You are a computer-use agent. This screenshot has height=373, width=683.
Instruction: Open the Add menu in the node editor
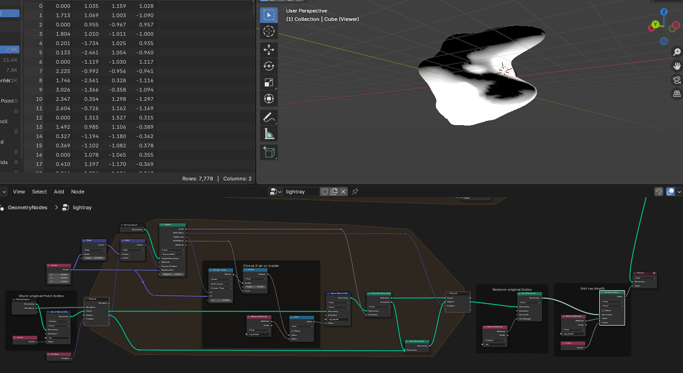pyautogui.click(x=59, y=192)
